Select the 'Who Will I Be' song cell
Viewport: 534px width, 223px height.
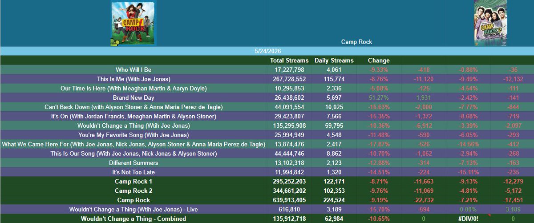click(133, 70)
